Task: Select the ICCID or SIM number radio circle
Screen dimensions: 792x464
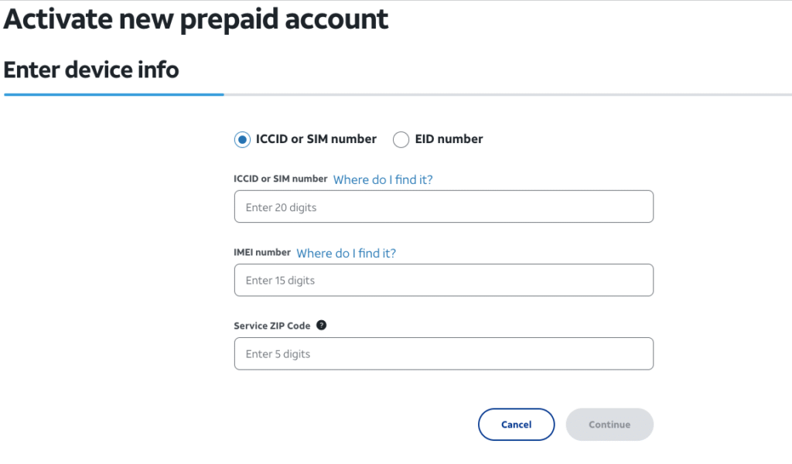Action: pos(242,140)
